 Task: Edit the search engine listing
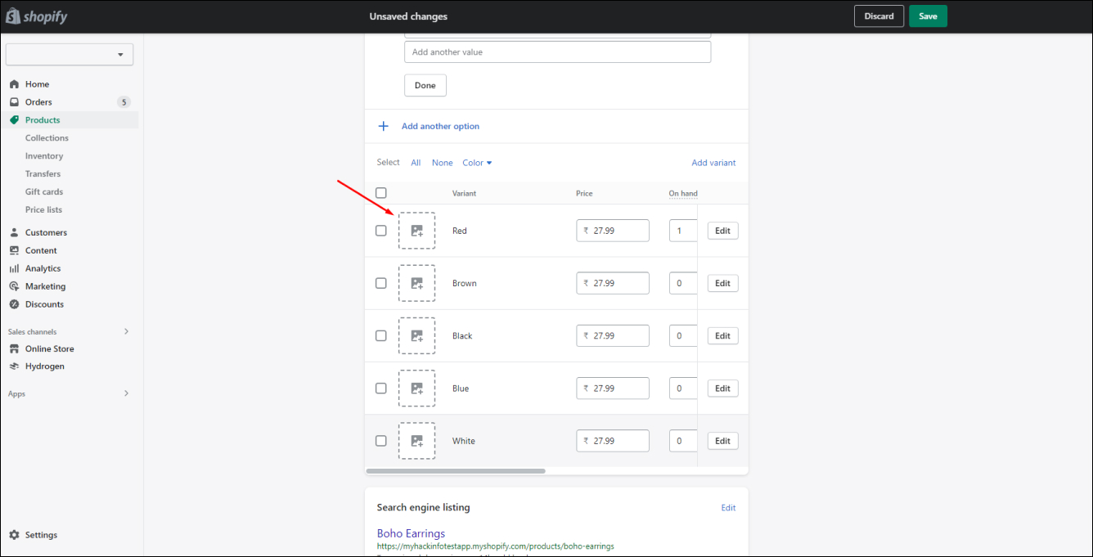[728, 508]
